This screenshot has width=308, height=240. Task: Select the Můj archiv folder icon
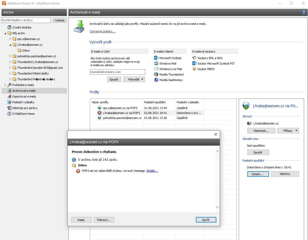point(9,33)
